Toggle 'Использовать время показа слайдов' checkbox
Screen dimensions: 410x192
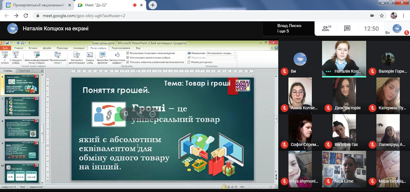[x=128, y=58]
